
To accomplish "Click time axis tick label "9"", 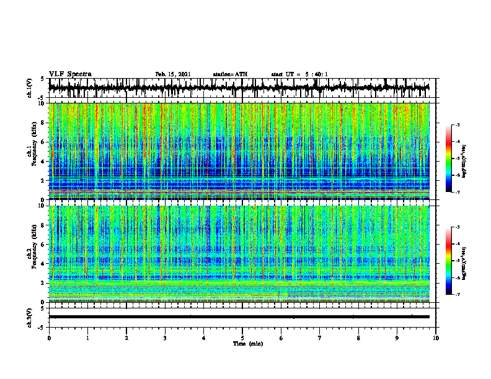I will coord(397,338).
